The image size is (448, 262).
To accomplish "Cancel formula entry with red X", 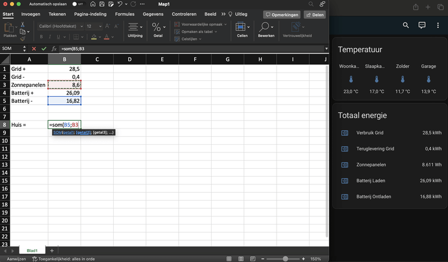I will pyautogui.click(x=34, y=49).
